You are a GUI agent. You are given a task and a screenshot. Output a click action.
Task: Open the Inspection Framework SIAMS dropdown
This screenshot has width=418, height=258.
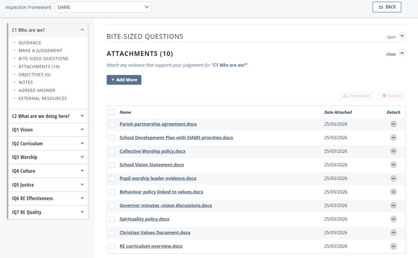coord(103,7)
